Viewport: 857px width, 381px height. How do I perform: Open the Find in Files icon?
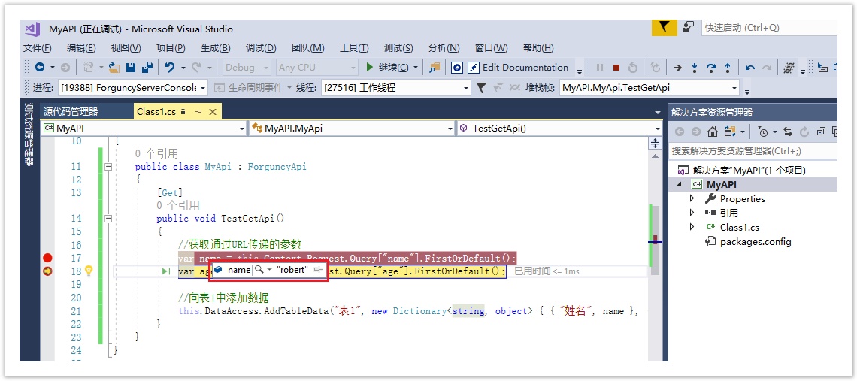[x=435, y=67]
